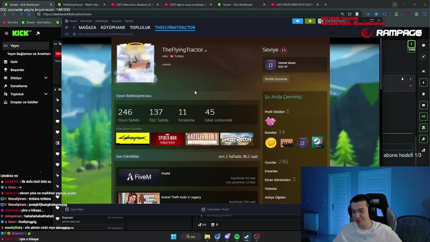
Task: Switch to Metronom Akademi YouTube tab
Action: (135, 5)
